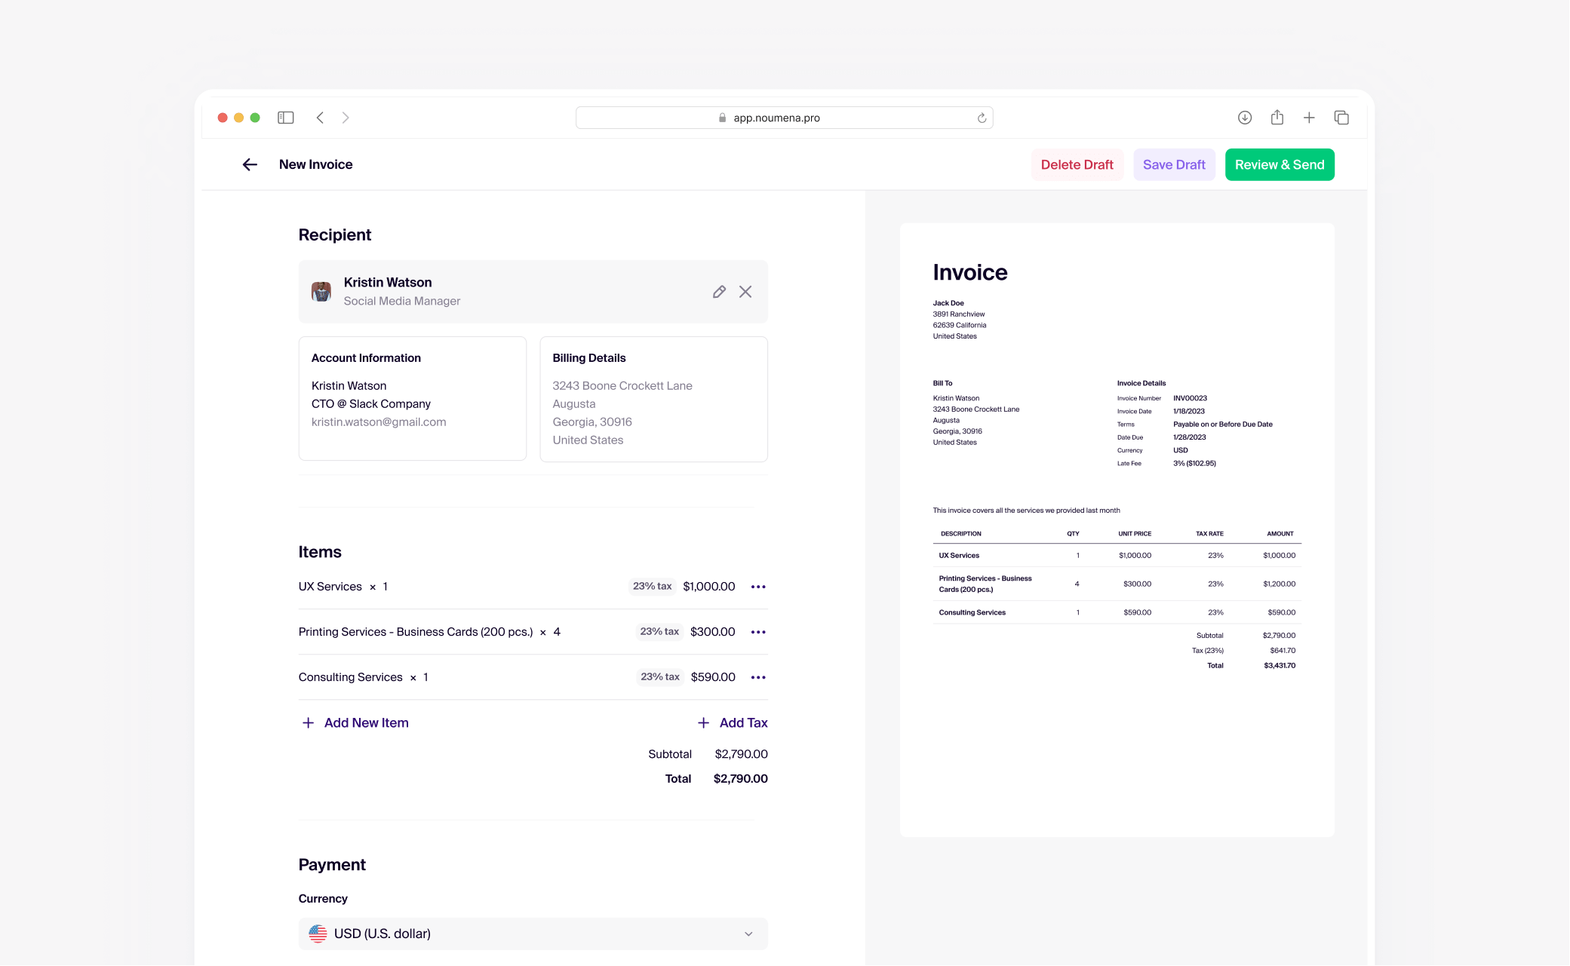Click Add New Item link
The image size is (1570, 966).
[x=355, y=722]
